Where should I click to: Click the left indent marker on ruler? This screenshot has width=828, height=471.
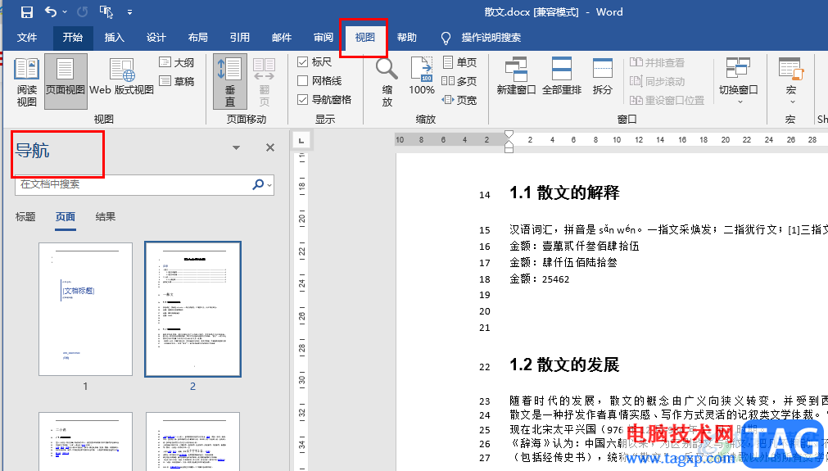pyautogui.click(x=509, y=149)
